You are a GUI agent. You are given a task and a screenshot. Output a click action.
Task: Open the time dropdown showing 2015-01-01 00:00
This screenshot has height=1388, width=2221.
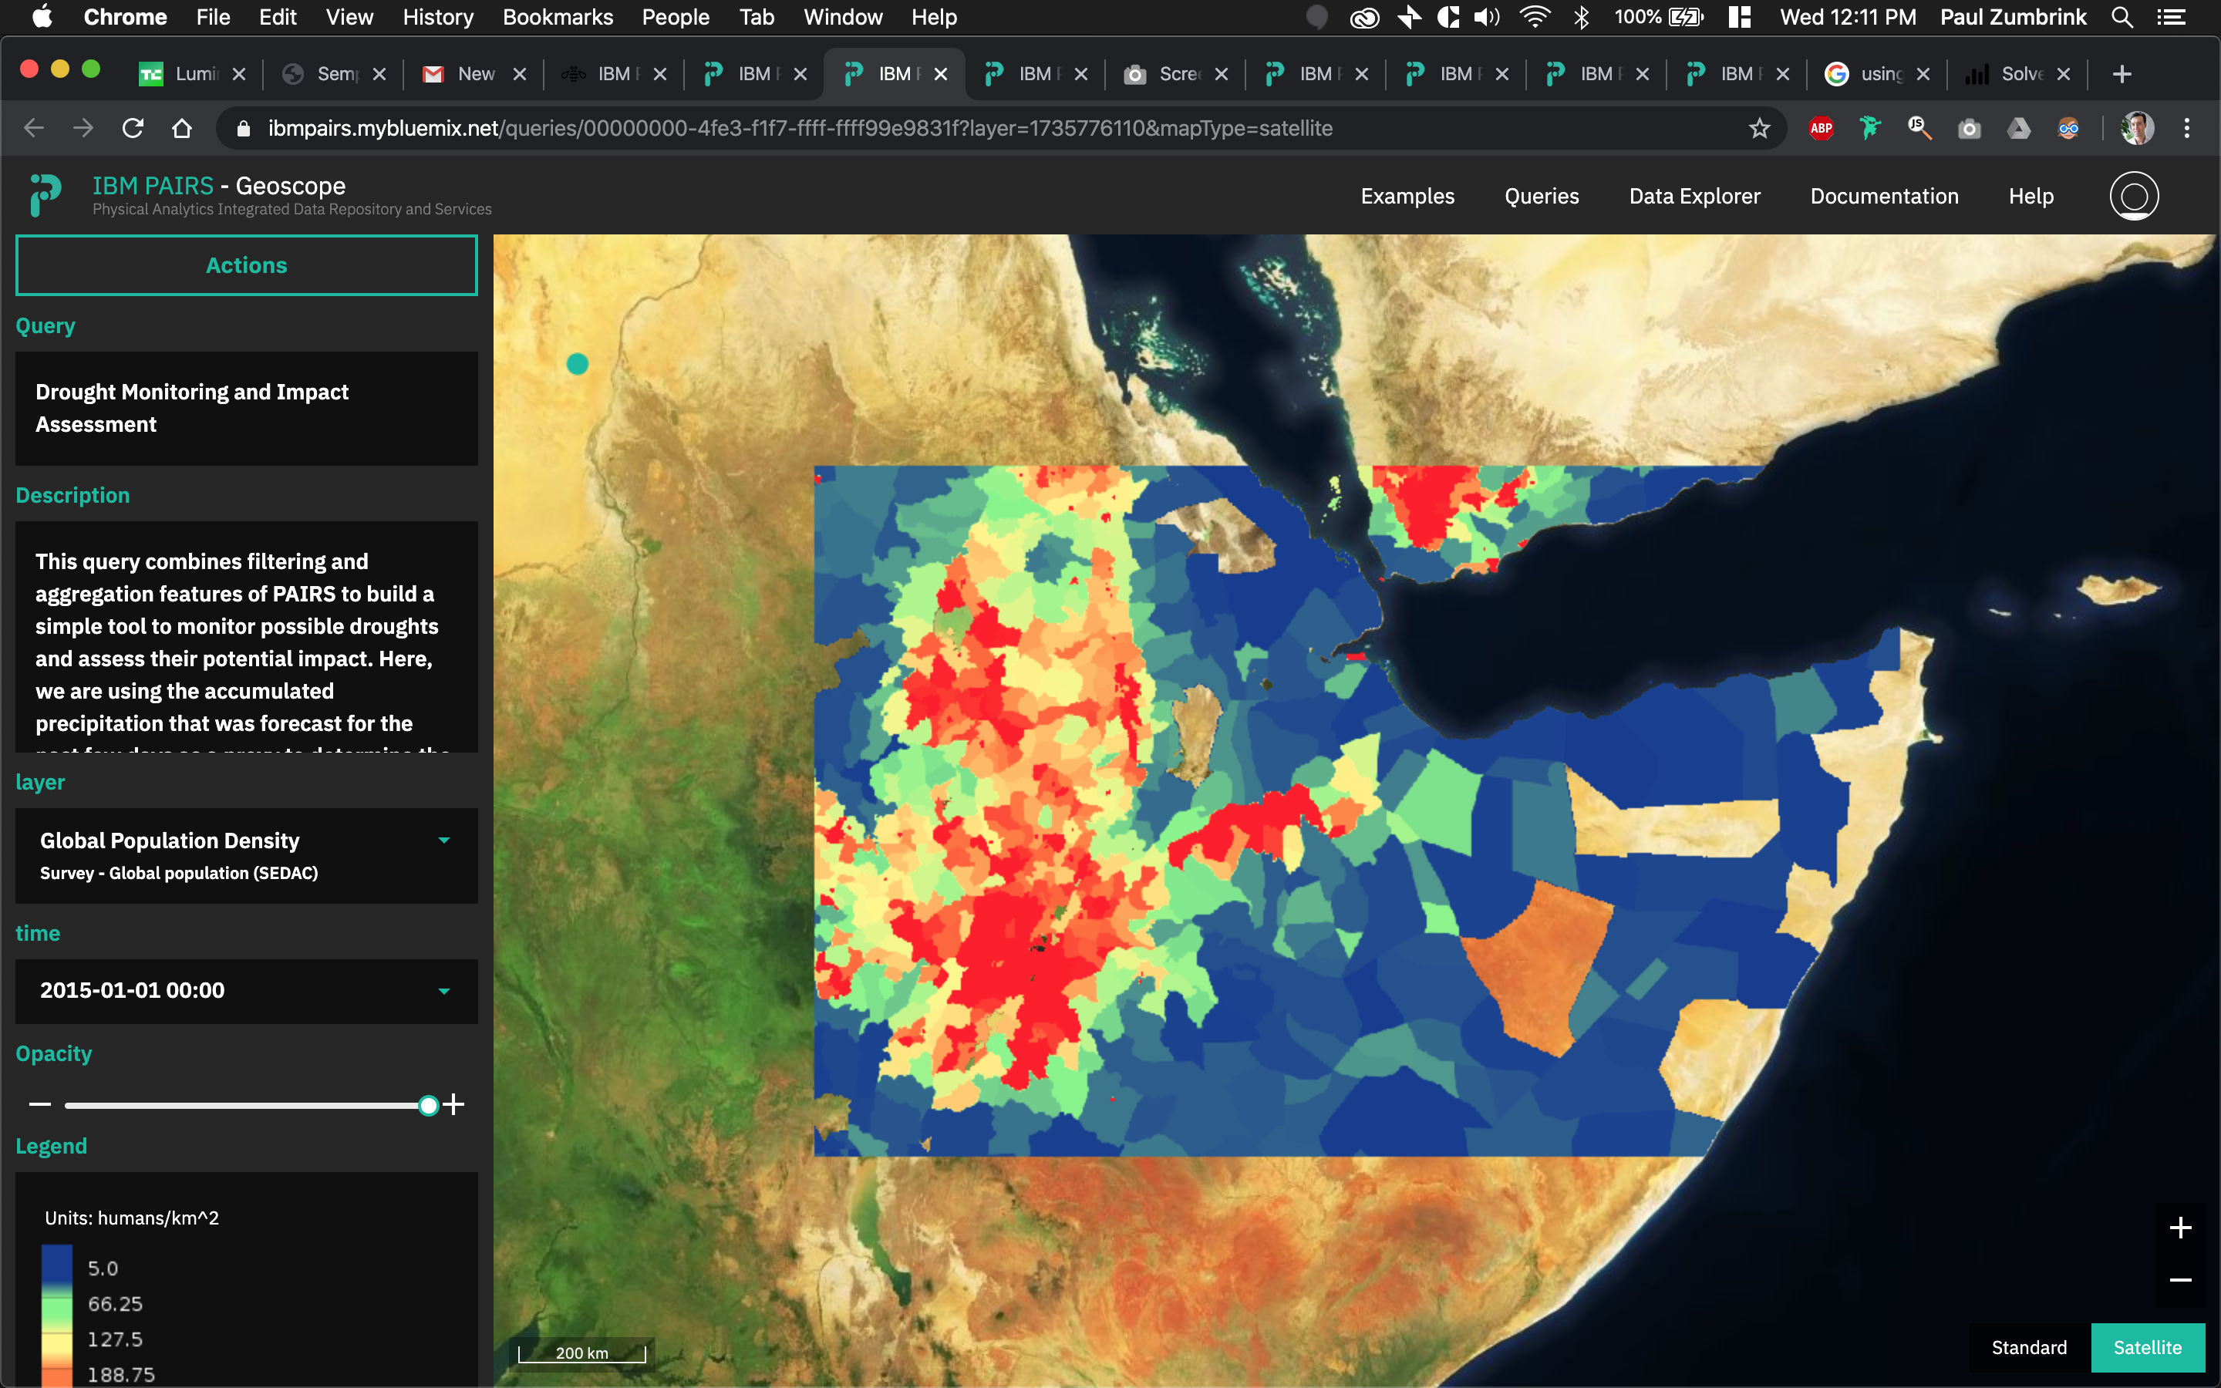(x=444, y=991)
